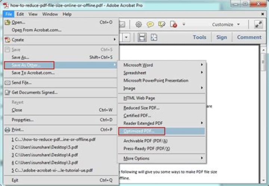This screenshot has width=269, height=186.
Task: Choose Send File... menu entry
Action: pyautogui.click(x=61, y=83)
